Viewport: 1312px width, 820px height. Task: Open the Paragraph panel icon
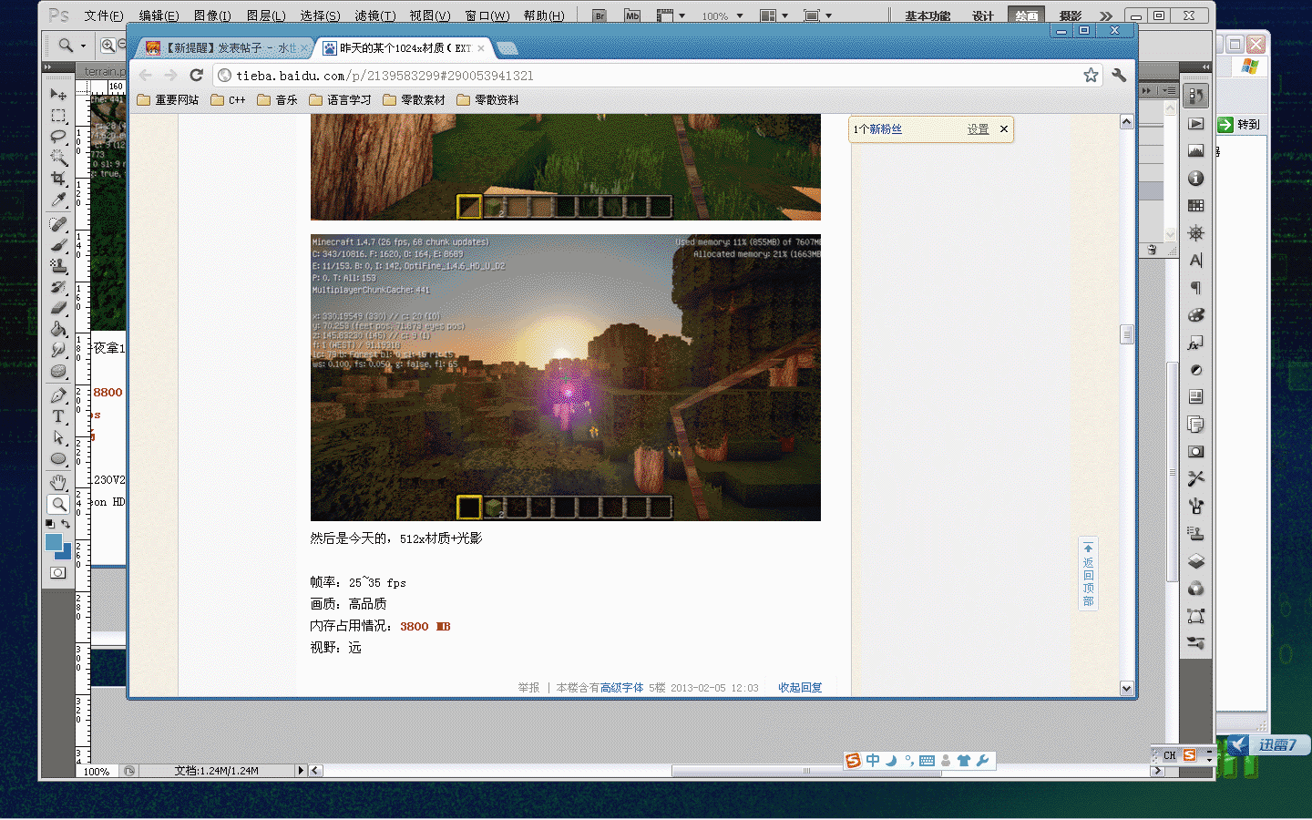point(1196,288)
